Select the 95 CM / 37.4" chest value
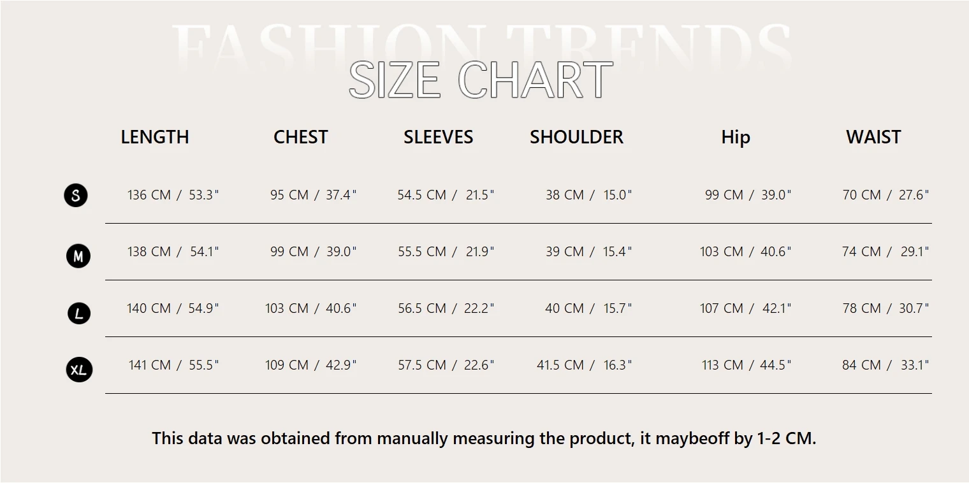Viewport: 969px width, 483px height. click(313, 195)
